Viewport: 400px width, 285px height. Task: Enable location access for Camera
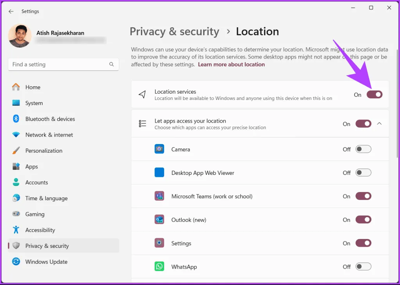(363, 149)
